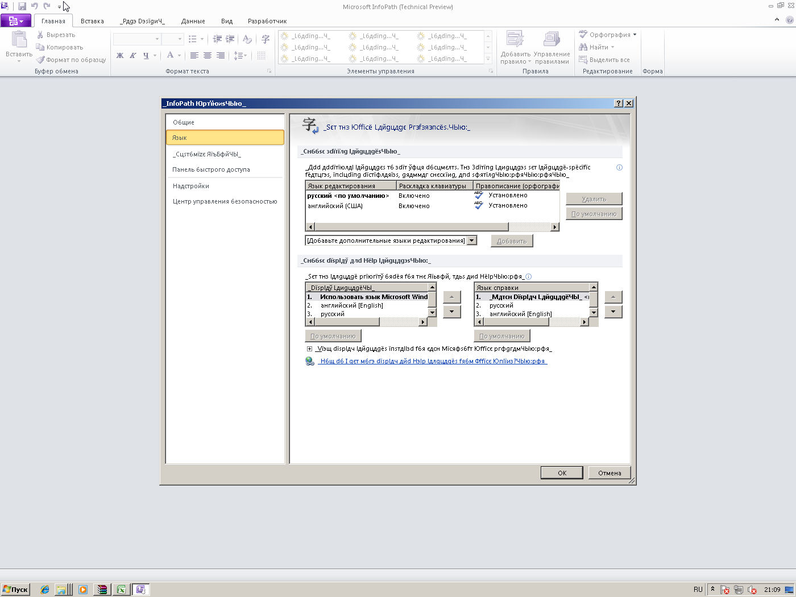The width and height of the screenshot is (796, 597).
Task: Click the Redo arrow in quick access toolbar
Action: click(47, 6)
